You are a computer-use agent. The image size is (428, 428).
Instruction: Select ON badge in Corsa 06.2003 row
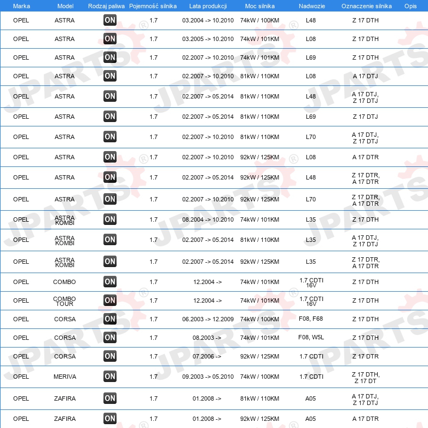pos(110,319)
